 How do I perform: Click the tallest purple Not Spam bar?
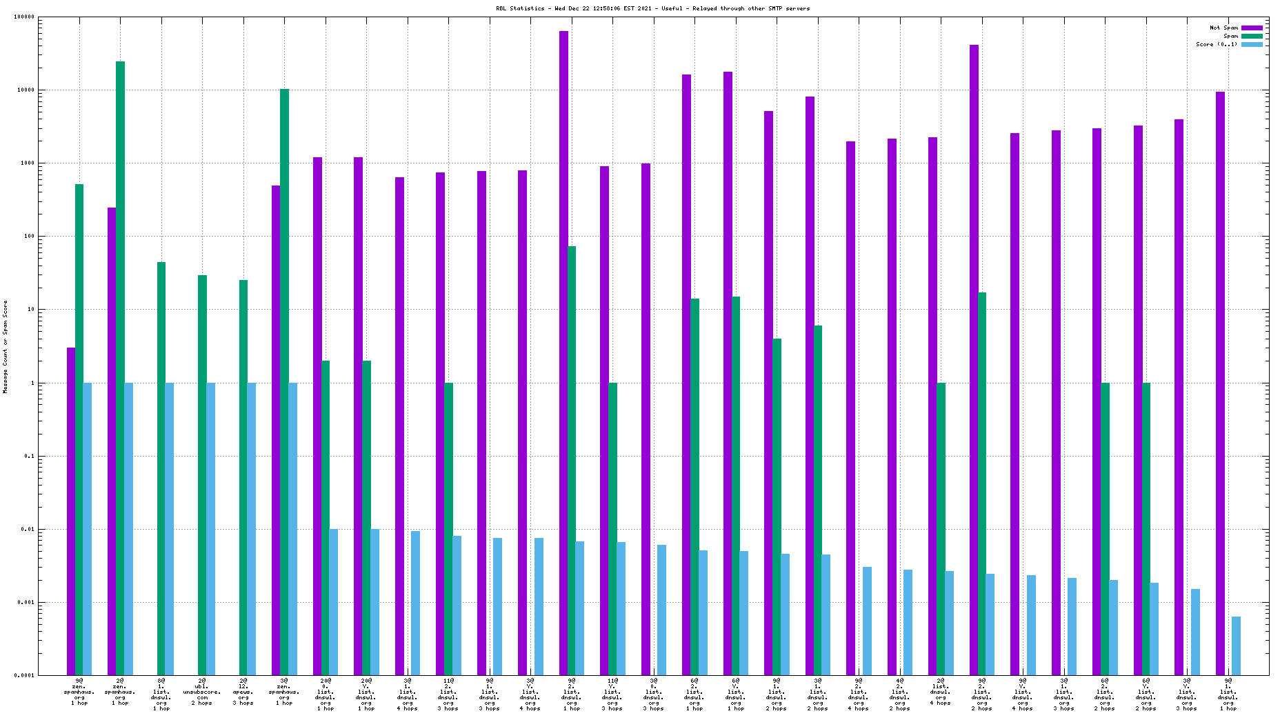[563, 345]
